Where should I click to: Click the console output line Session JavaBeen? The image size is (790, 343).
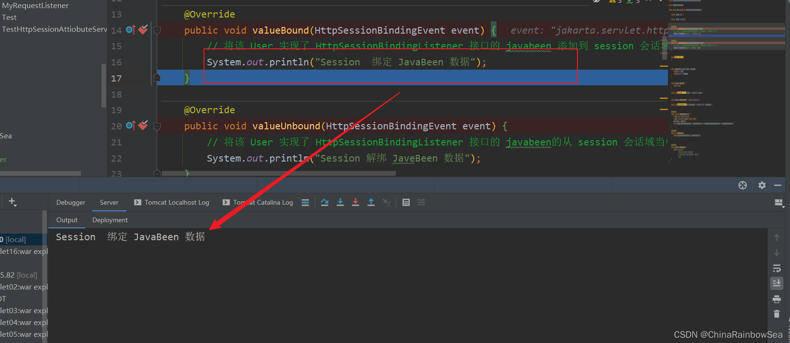(x=131, y=236)
